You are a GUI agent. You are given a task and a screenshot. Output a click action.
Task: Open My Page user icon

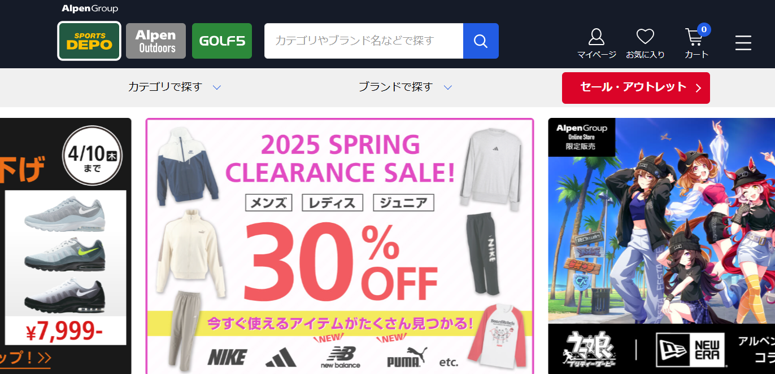[x=597, y=43]
